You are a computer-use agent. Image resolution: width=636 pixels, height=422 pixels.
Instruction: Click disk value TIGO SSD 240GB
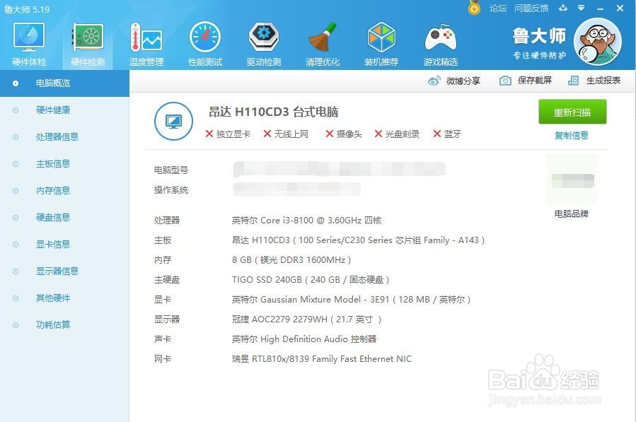click(x=311, y=280)
